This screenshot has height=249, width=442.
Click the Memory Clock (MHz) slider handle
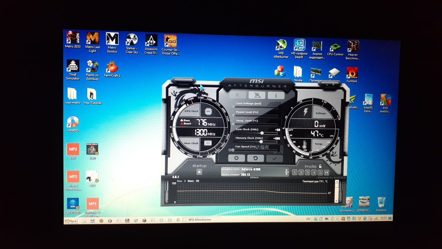261,141
